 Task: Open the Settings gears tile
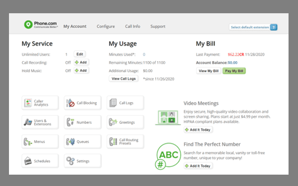tap(83, 161)
